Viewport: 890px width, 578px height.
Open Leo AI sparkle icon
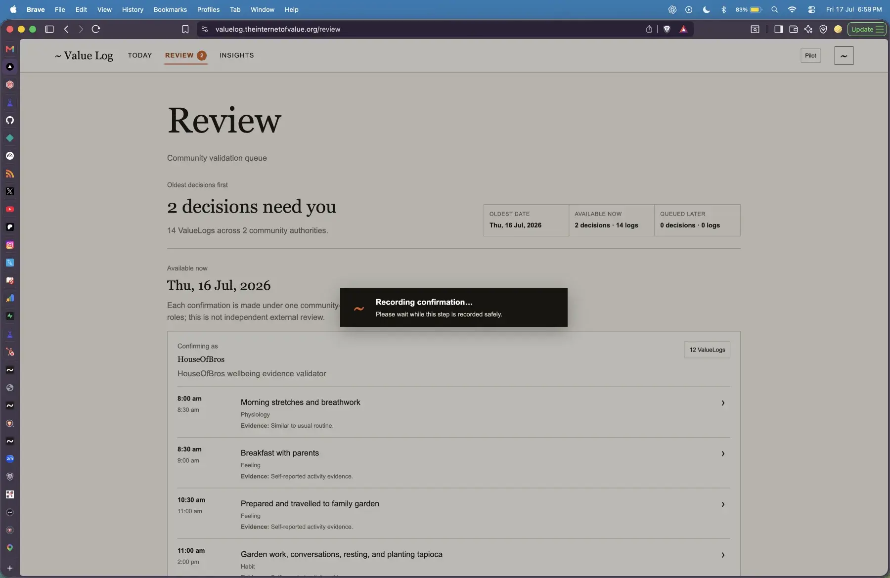(808, 29)
